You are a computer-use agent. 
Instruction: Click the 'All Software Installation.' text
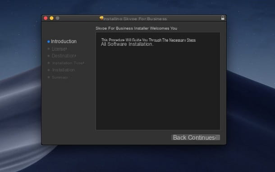point(127,44)
